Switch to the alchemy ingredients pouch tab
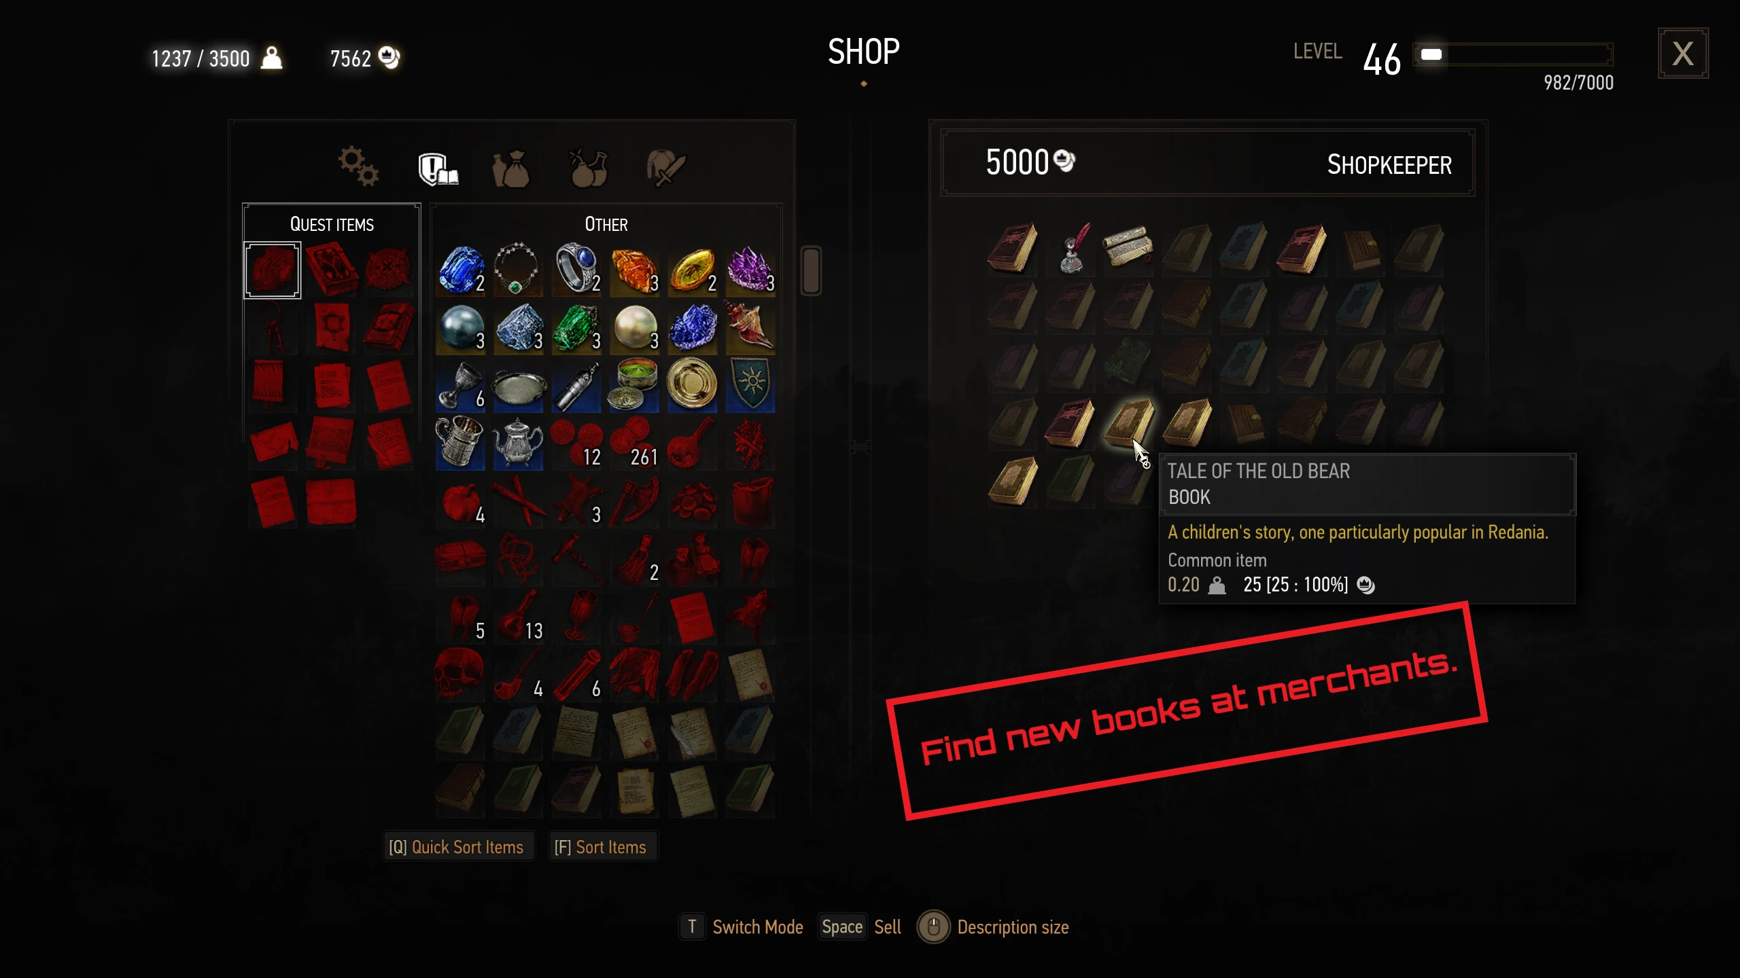Screen dimensions: 1740x978 (511, 168)
